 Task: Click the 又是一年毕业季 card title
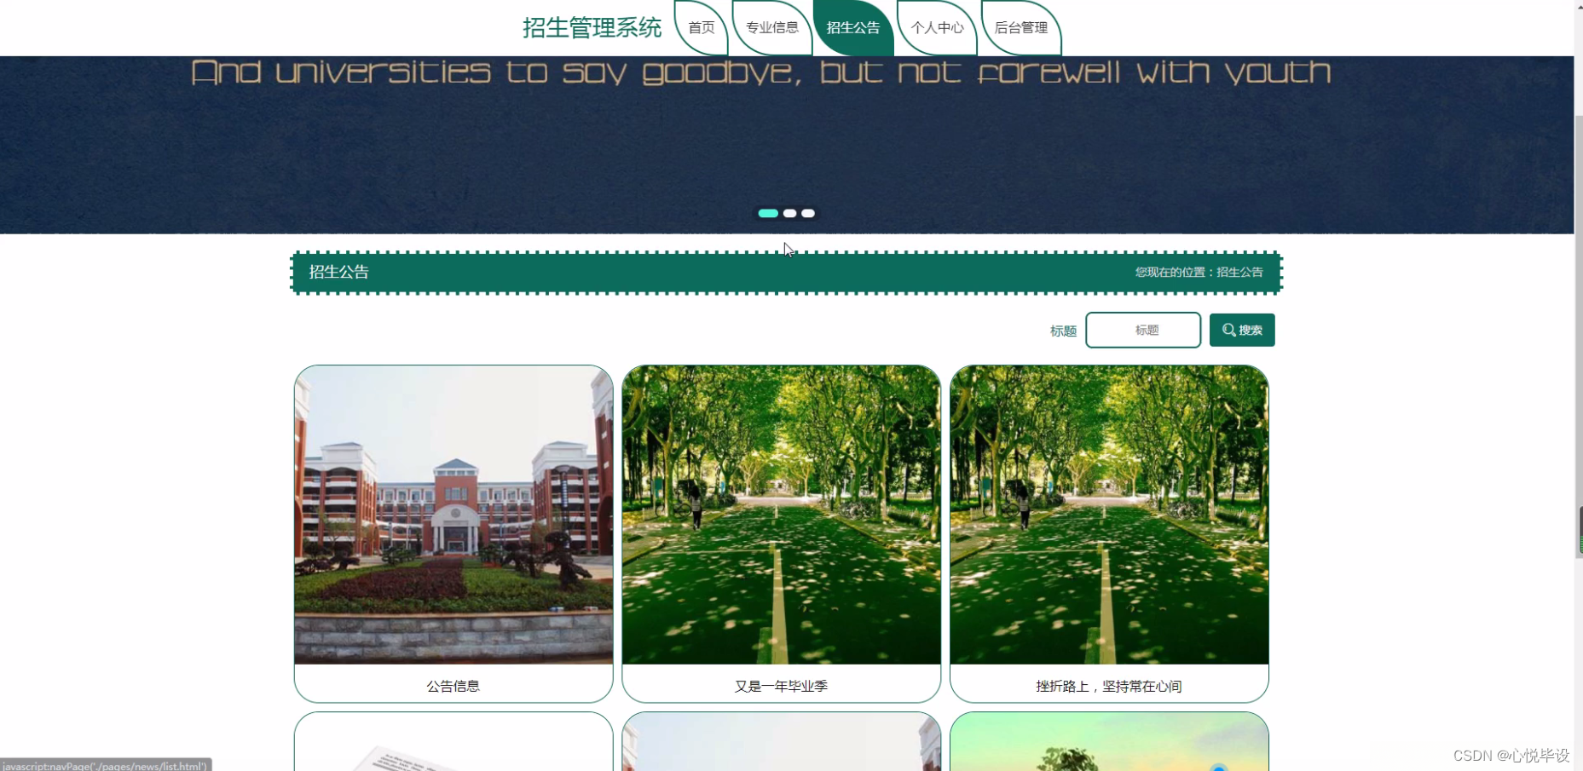(782, 686)
